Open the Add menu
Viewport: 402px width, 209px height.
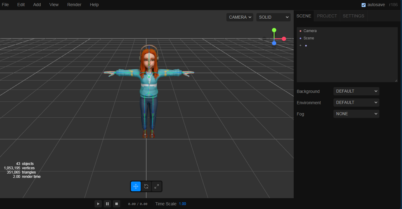(x=37, y=5)
